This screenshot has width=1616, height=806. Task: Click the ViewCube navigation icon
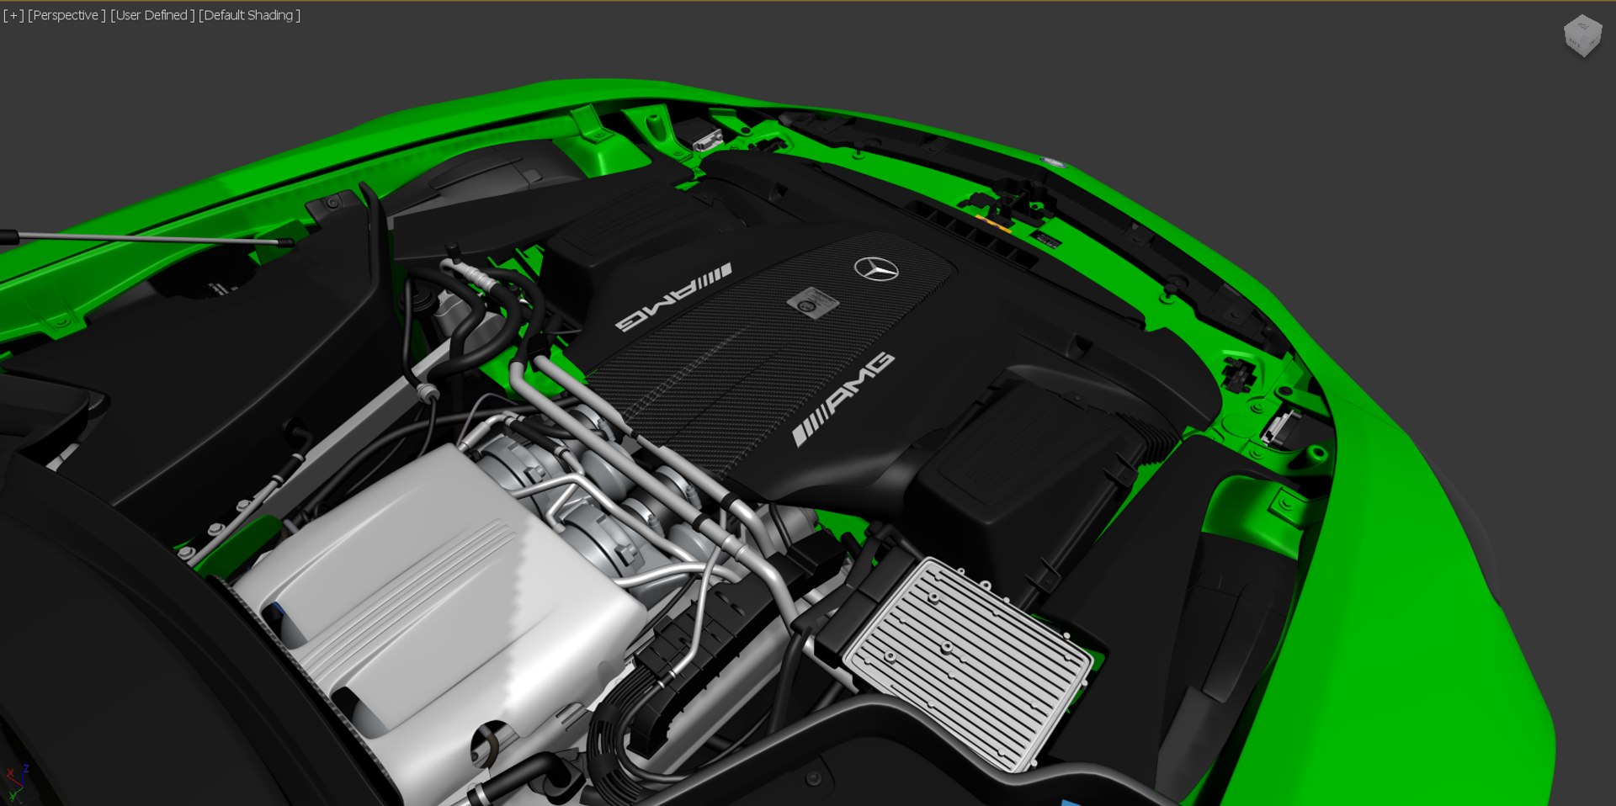pos(1582,35)
